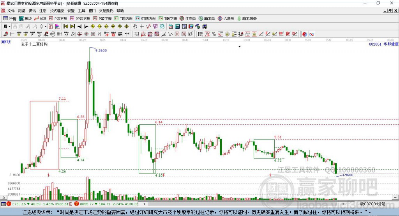Select the percent sign drawing tool
This screenshot has height=216, width=399.
pyautogui.click(x=214, y=34)
